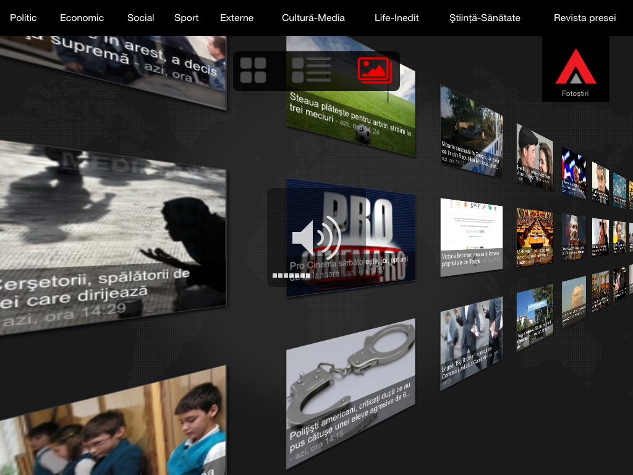Image resolution: width=633 pixels, height=475 pixels.
Task: Open Revista presei section
Action: (x=585, y=18)
